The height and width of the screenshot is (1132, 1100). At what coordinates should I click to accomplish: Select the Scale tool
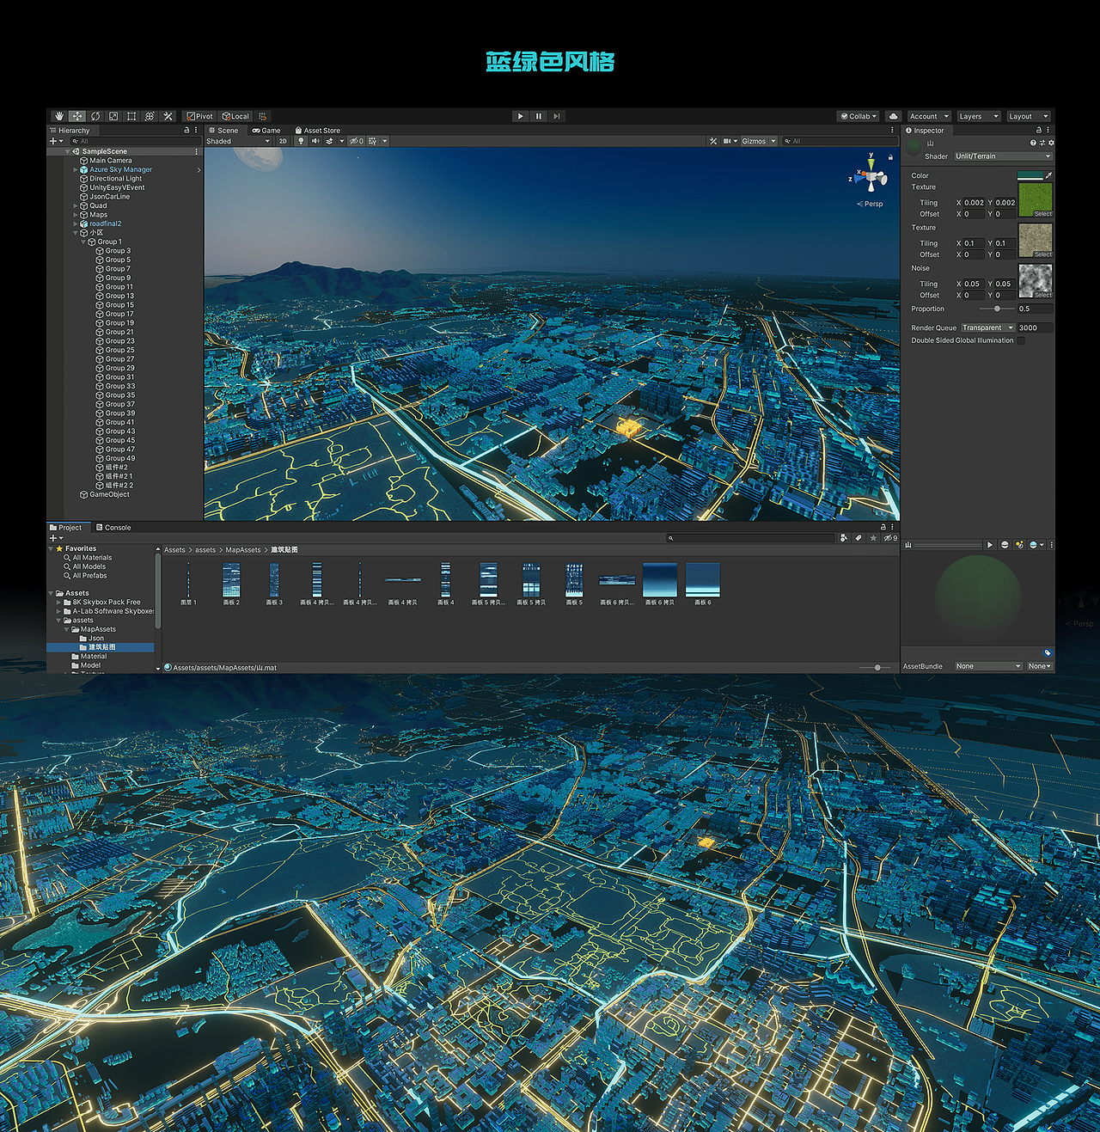pyautogui.click(x=113, y=116)
